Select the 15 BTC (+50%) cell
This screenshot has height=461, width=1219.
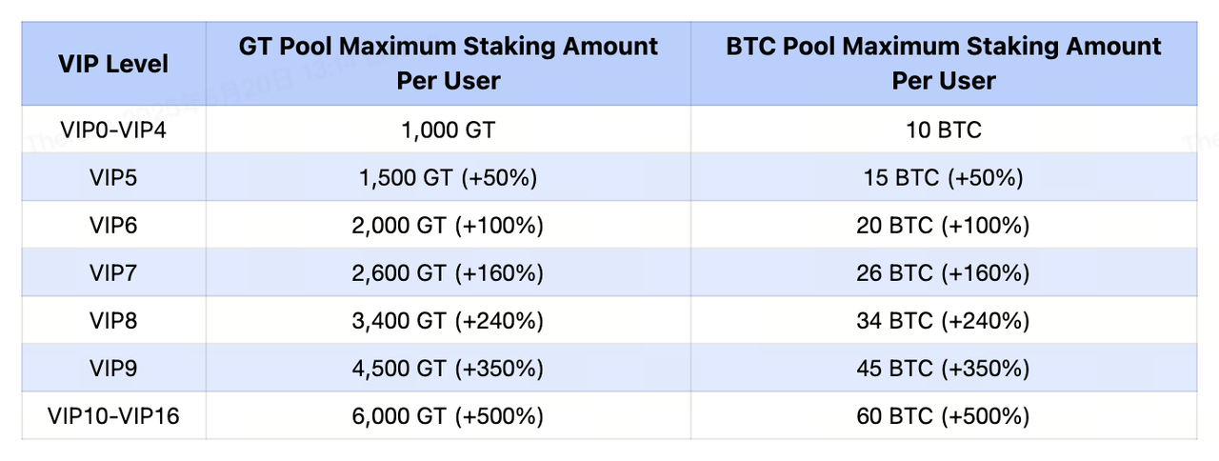(x=943, y=177)
